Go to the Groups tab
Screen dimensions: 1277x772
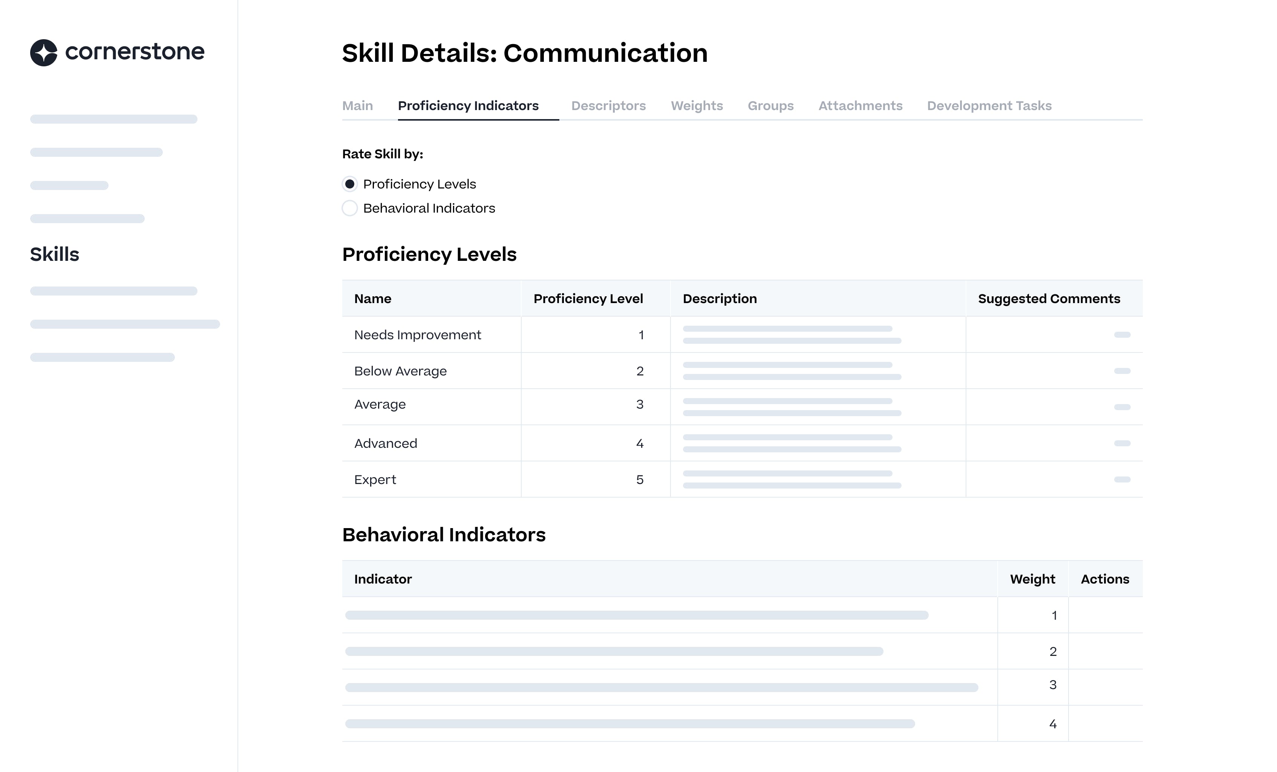click(770, 106)
